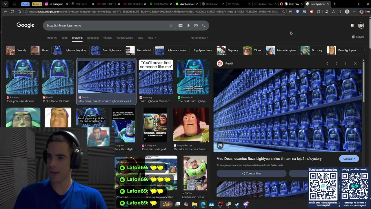Go back in browser history
This screenshot has width=371, height=209.
(x=5, y=12)
